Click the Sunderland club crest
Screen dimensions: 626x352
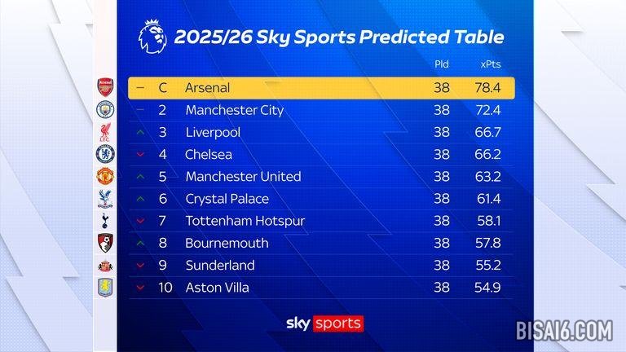coord(105,265)
